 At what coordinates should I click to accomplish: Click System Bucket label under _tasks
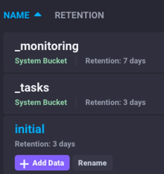point(41,102)
